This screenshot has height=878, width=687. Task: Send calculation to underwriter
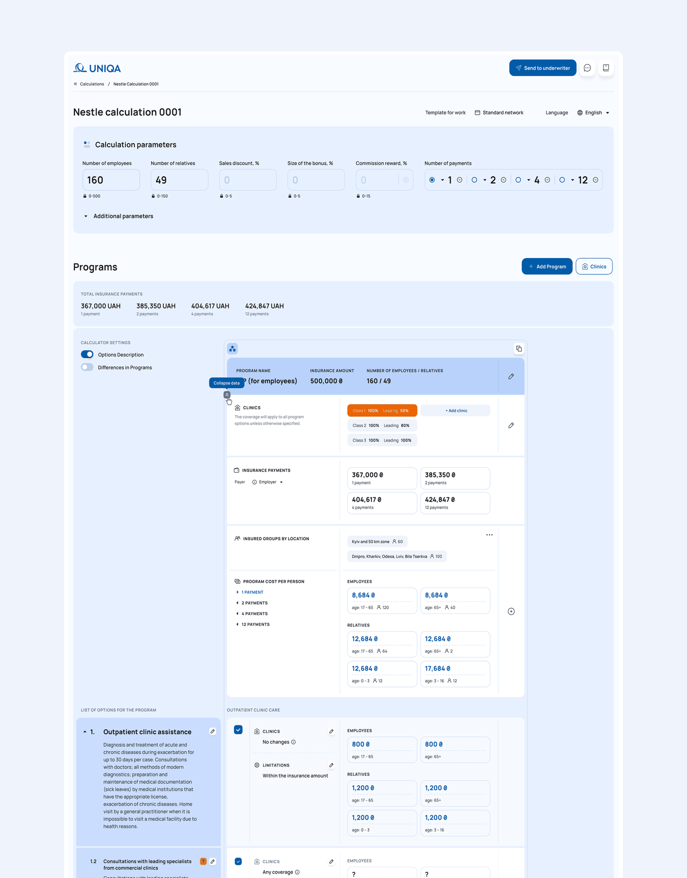pyautogui.click(x=543, y=68)
